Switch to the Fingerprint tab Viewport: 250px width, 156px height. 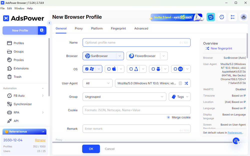pos(118,28)
